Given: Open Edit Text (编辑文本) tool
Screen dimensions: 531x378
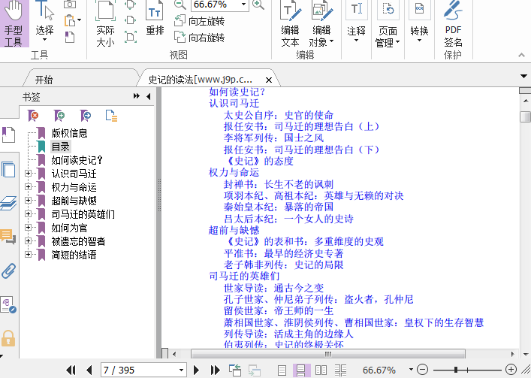Looking at the screenshot, I should [290, 24].
